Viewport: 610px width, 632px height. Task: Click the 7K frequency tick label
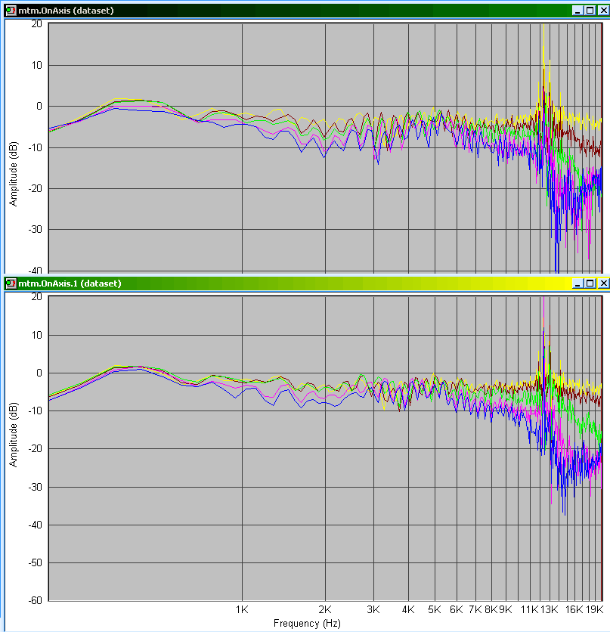click(475, 609)
